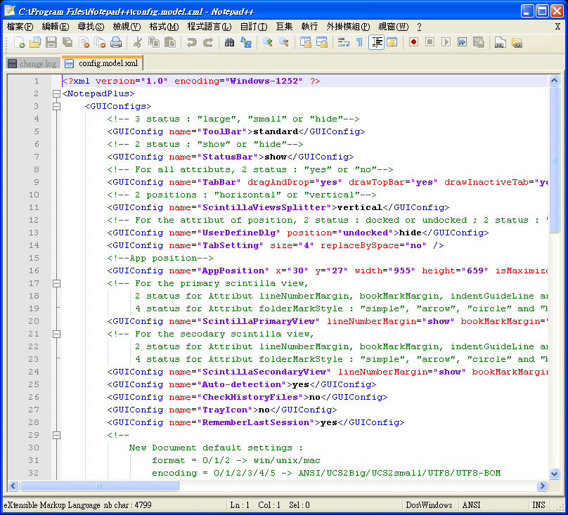Image resolution: width=568 pixels, height=515 pixels.
Task: Click the last toolbar plugin icon
Action: click(x=517, y=42)
